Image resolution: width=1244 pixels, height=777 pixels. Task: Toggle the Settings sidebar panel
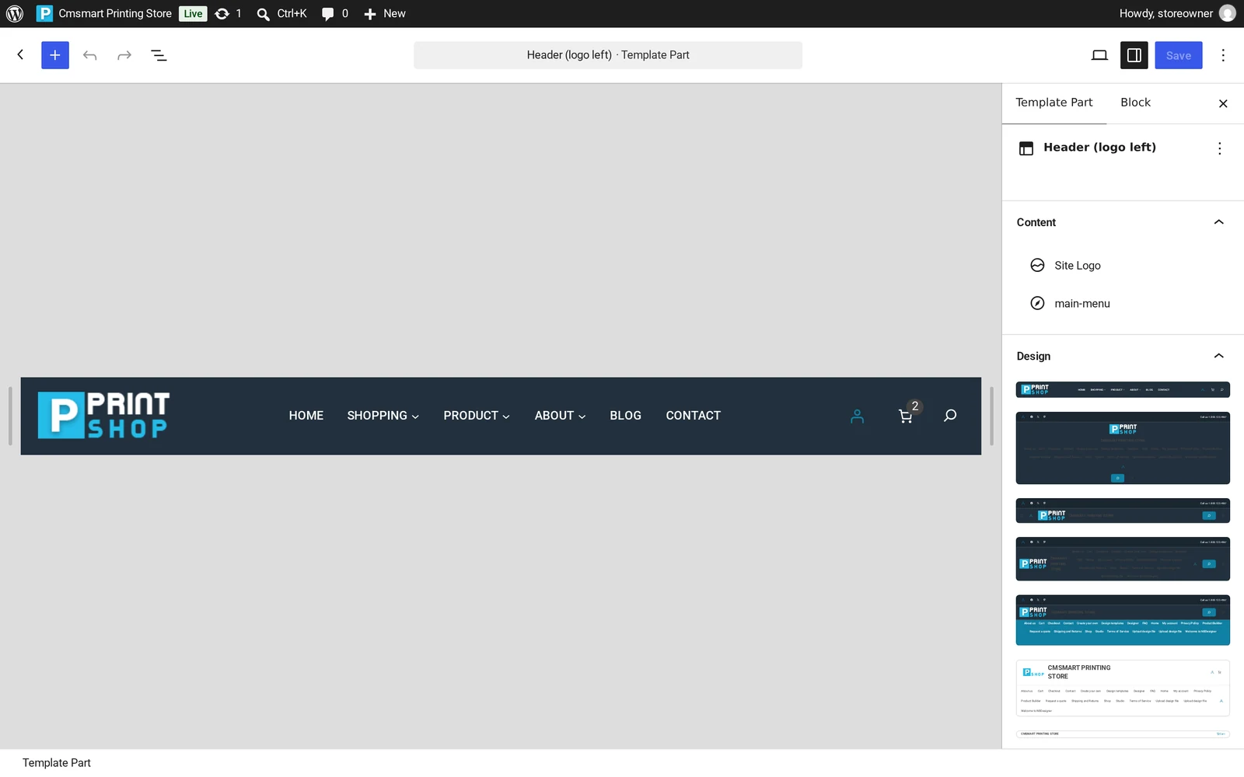[x=1134, y=55]
